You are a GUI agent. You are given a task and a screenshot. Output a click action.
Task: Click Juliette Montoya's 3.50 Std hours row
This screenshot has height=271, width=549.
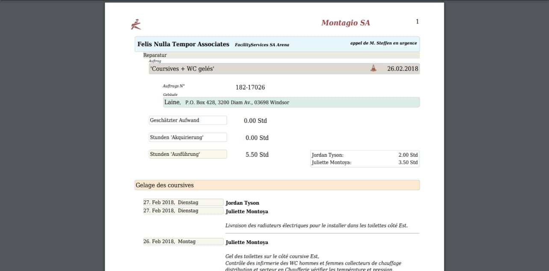(364, 163)
